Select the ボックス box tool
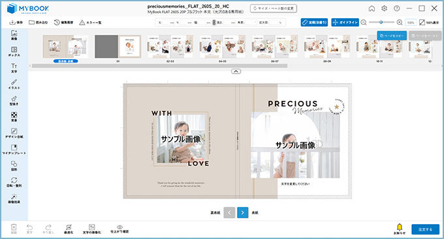The width and height of the screenshot is (444, 239). coord(14,51)
